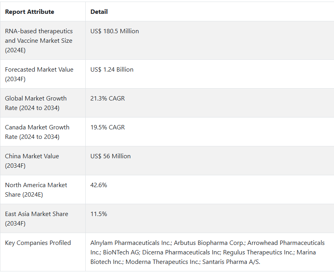The image size is (334, 273).
Task: Click the 21.3% CAGR value
Action: tap(107, 99)
